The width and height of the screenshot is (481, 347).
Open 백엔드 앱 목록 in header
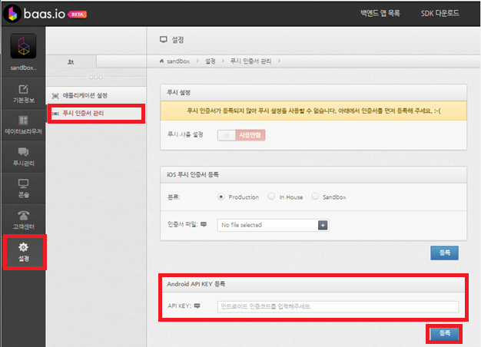tap(380, 13)
